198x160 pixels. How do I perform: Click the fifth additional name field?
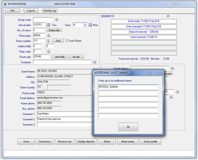click(128, 110)
